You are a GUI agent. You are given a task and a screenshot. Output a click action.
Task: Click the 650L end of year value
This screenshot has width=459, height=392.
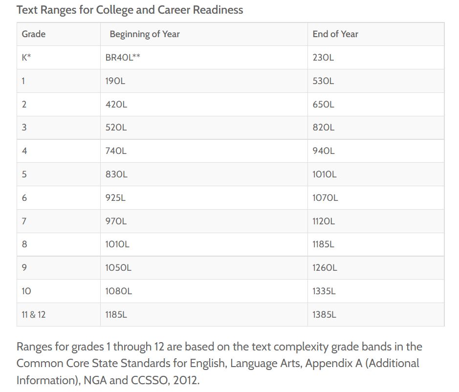[324, 105]
